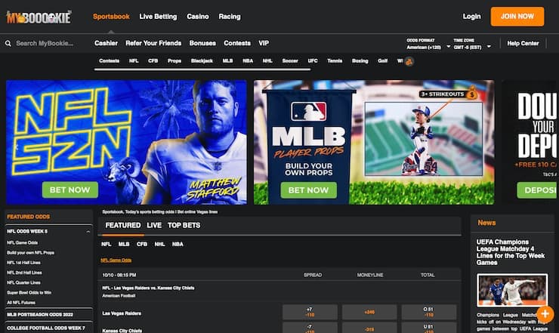Image resolution: width=559 pixels, height=333 pixels.
Task: Open Super Bowl Odds to Win
Action: tap(29, 293)
